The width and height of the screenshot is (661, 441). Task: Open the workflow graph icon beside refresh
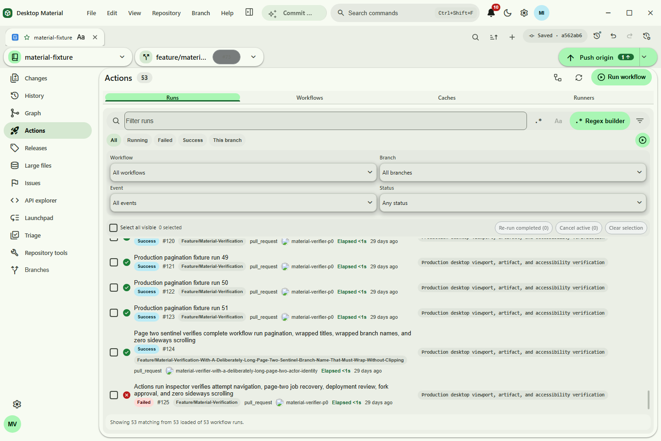(x=558, y=78)
